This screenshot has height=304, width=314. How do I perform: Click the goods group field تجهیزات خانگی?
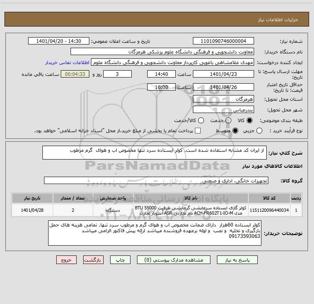click(x=156, y=180)
